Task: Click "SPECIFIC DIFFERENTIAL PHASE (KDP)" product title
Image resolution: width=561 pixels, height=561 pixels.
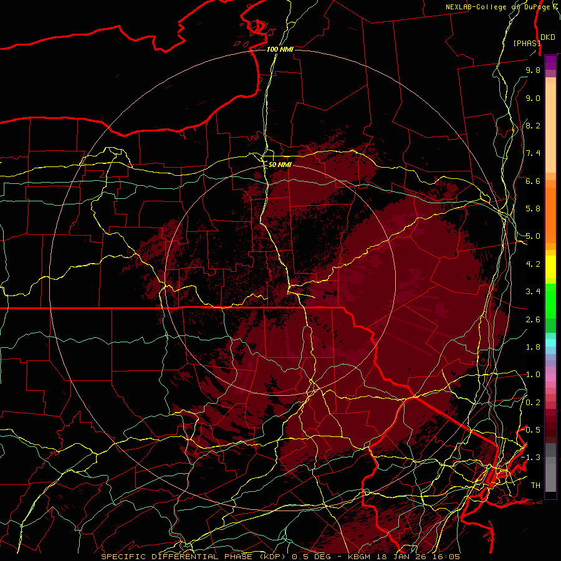Action: (x=194, y=557)
